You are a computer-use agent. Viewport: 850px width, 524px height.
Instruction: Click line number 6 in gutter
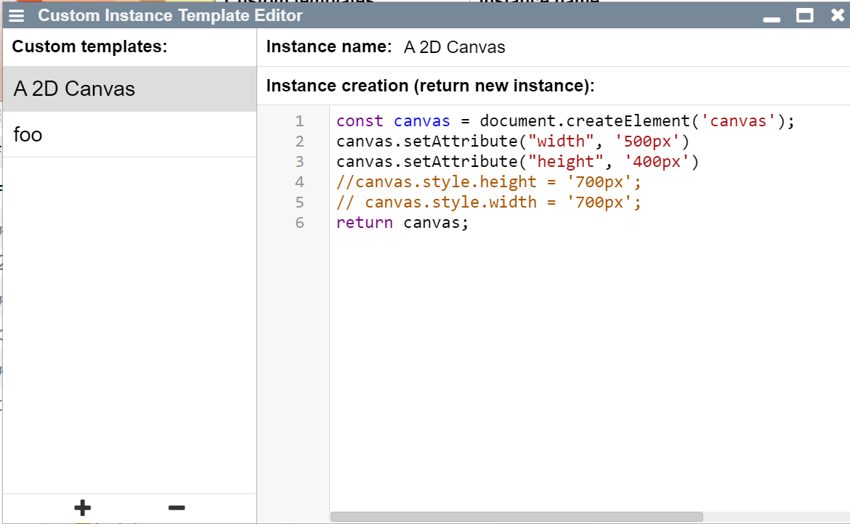pos(299,223)
